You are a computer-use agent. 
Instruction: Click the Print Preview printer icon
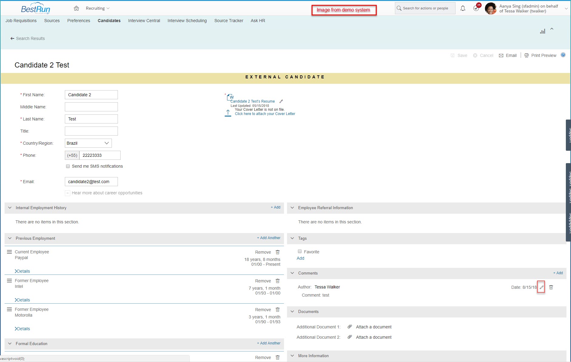tap(527, 55)
